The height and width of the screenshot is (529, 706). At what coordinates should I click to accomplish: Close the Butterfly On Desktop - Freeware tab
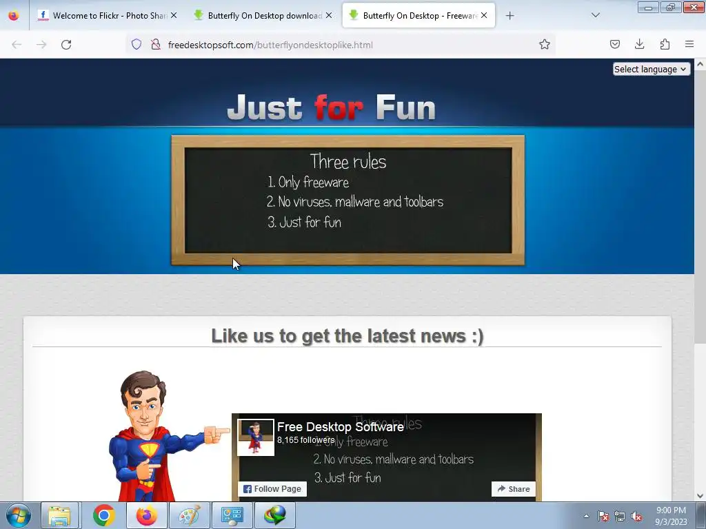pyautogui.click(x=484, y=15)
